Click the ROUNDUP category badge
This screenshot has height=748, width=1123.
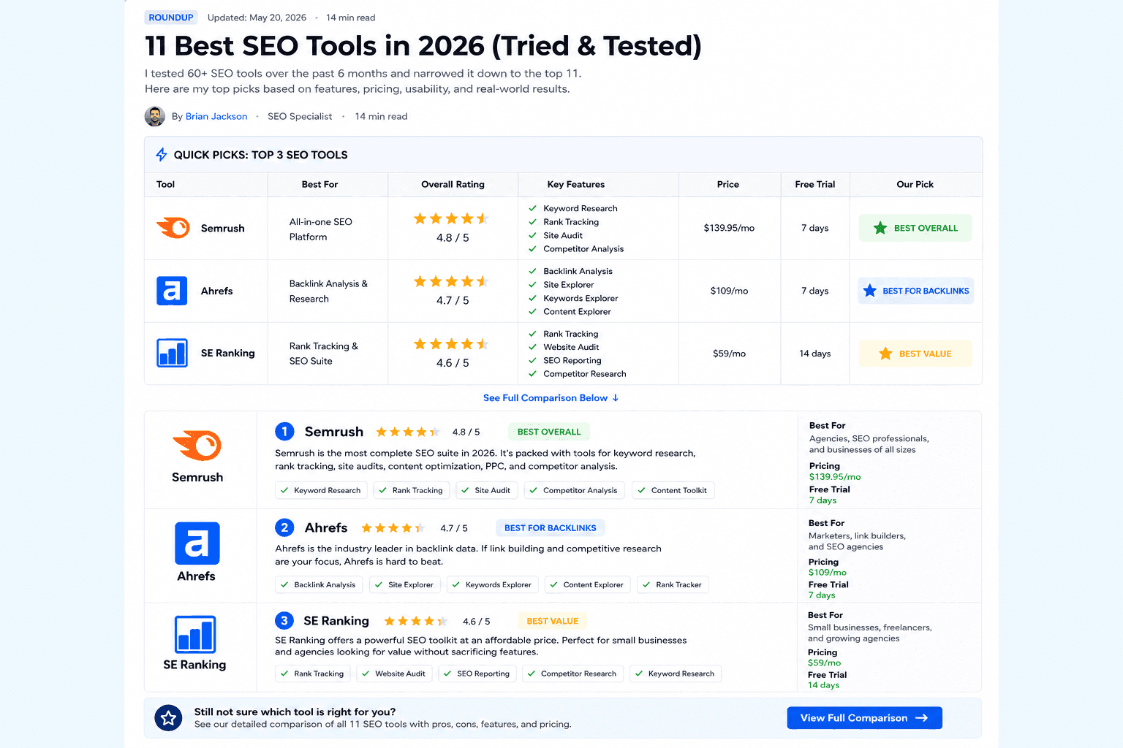[171, 18]
